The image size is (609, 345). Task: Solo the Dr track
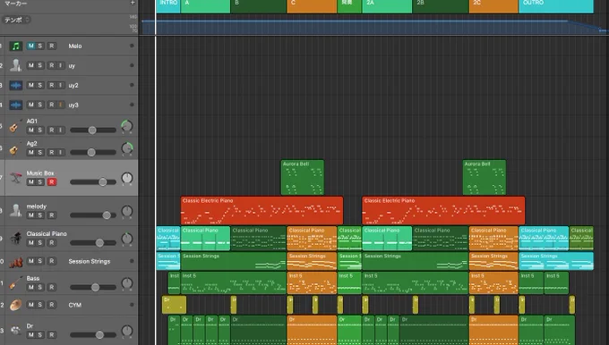click(40, 334)
